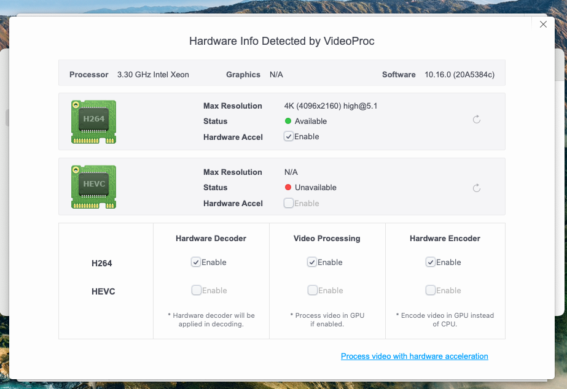Click the red Unavailable status indicator

coord(288,187)
